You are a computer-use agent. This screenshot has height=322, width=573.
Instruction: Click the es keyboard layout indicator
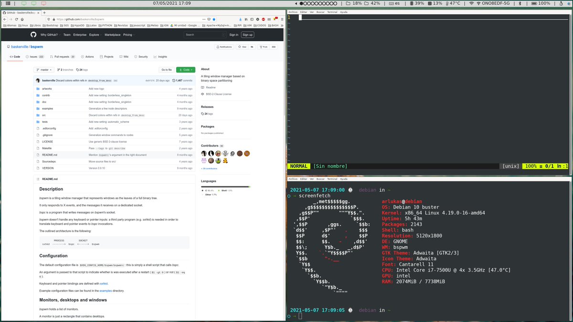[394, 3]
